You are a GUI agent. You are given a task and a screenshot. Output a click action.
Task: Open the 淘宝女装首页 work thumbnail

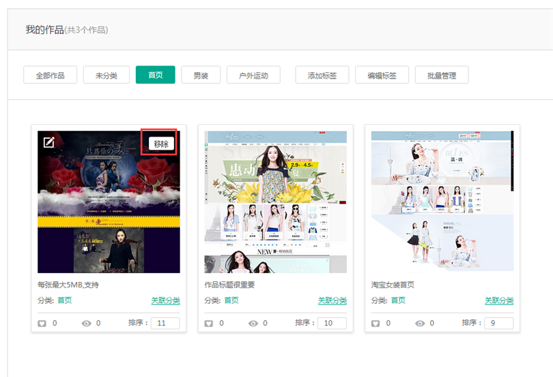pyautogui.click(x=442, y=201)
